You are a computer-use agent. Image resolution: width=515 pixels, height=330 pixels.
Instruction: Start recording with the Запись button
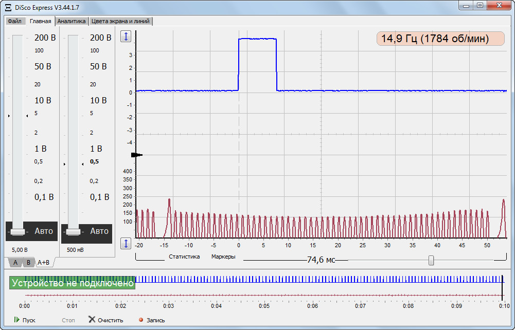152,320
